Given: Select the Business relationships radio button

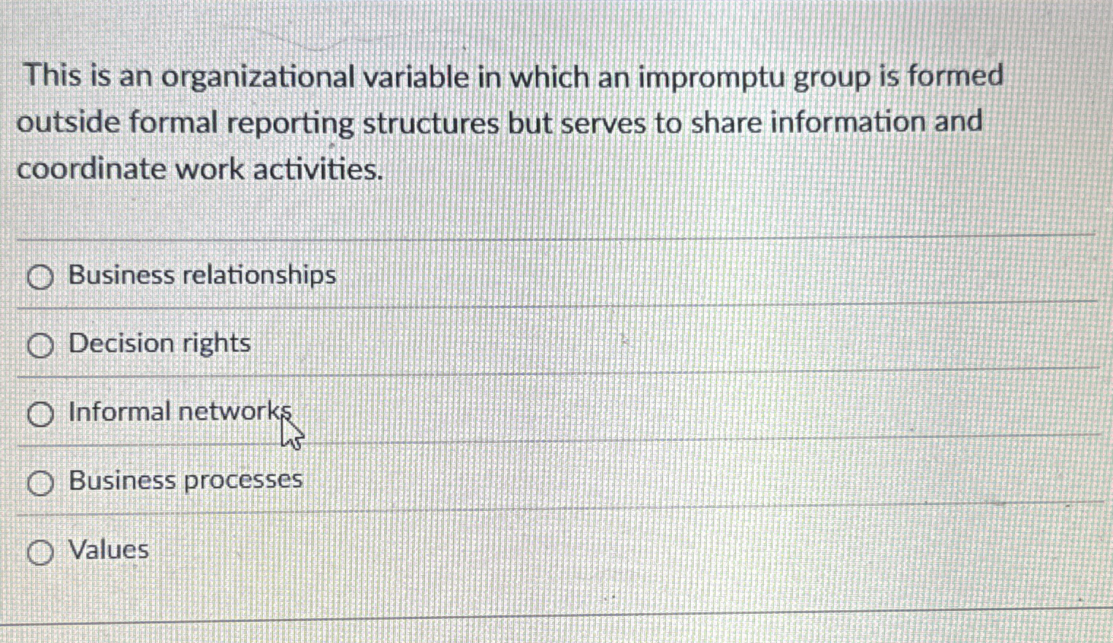Looking at the screenshot, I should click(41, 277).
